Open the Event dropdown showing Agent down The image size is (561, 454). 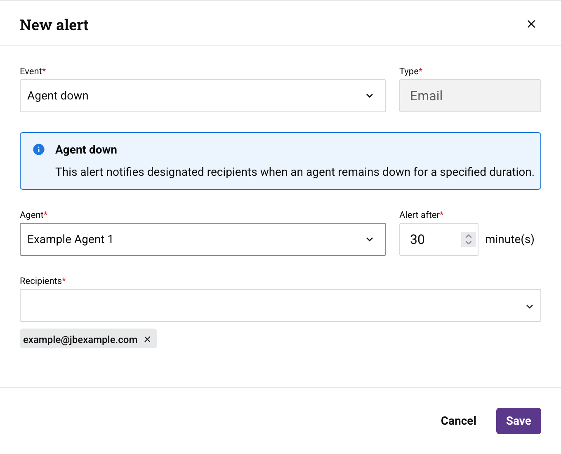click(194, 96)
